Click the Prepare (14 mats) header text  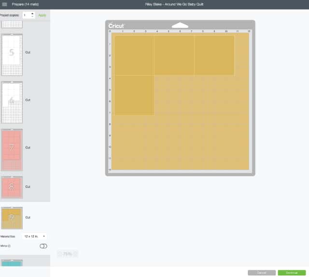(x=25, y=4)
